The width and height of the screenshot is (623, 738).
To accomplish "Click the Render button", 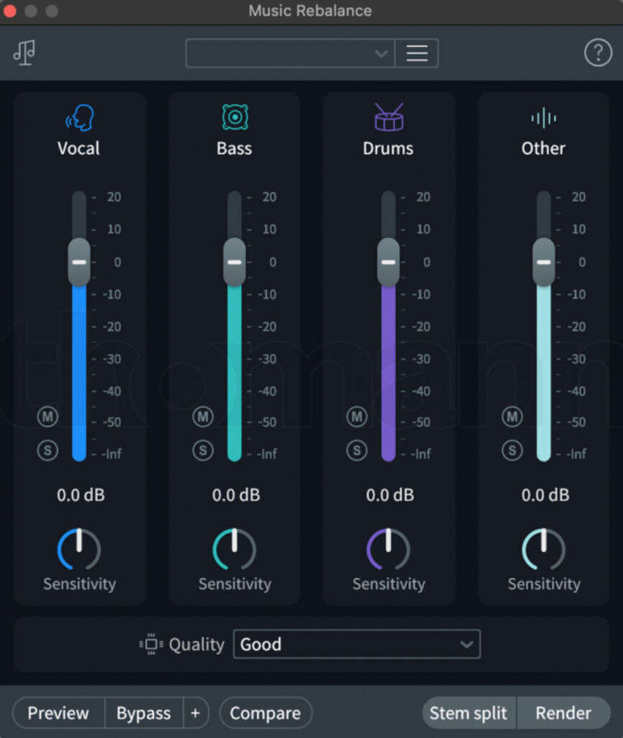I will tap(564, 713).
